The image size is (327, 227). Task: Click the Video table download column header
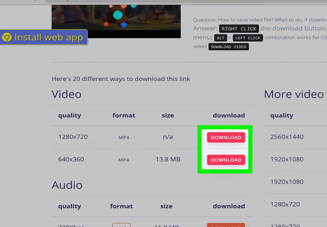pyautogui.click(x=229, y=115)
